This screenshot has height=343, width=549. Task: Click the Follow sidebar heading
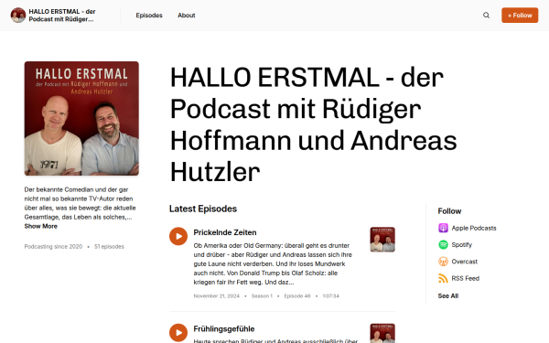point(449,211)
